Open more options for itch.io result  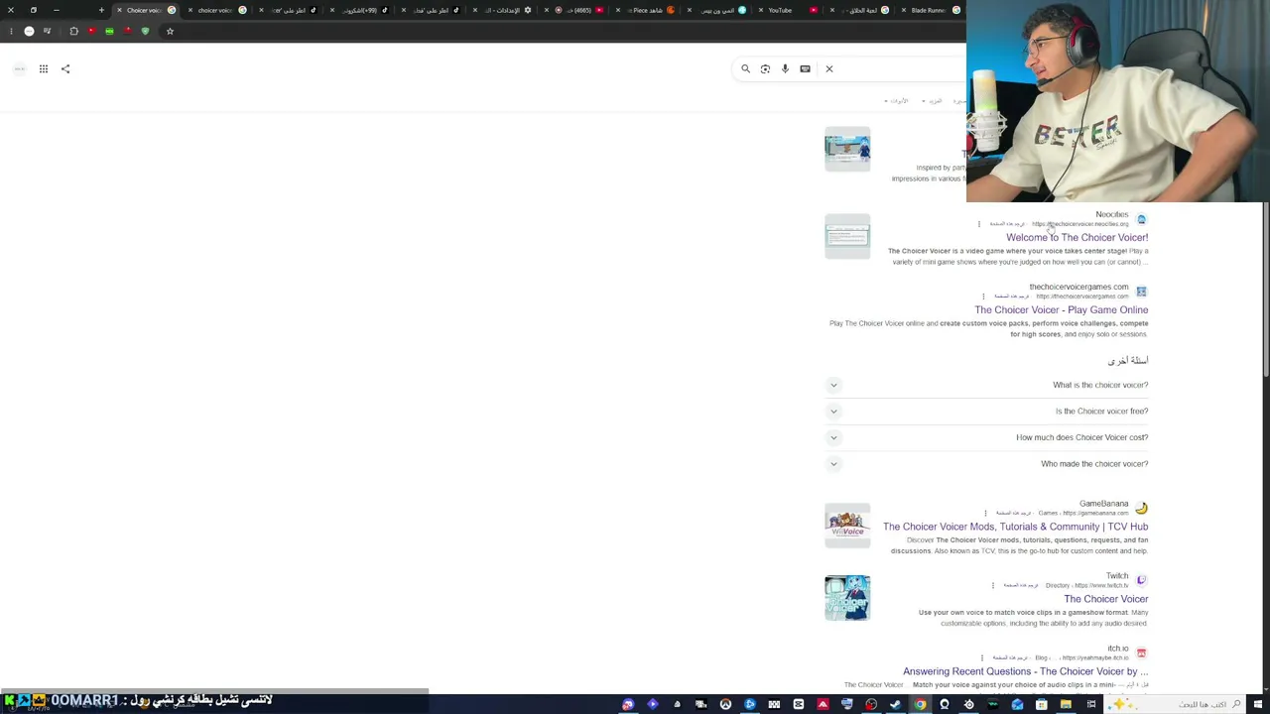(981, 657)
